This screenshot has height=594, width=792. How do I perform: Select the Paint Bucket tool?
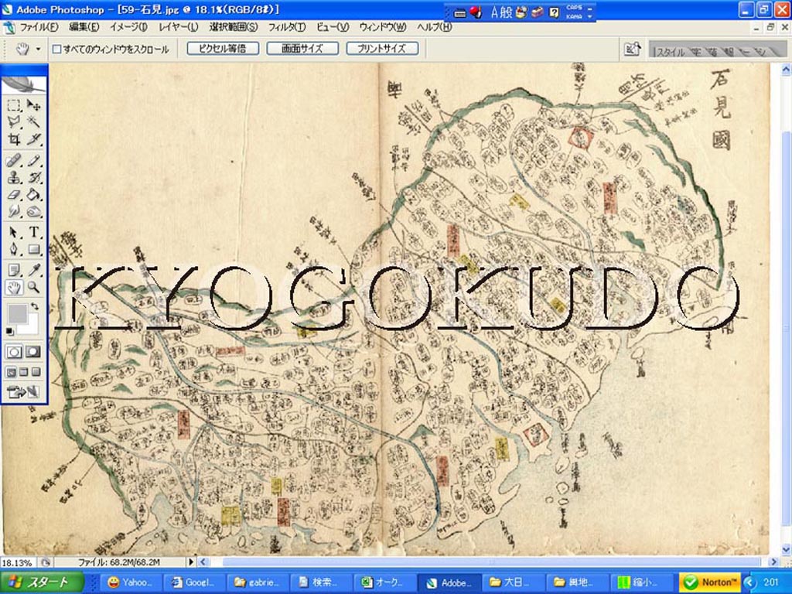(33, 194)
